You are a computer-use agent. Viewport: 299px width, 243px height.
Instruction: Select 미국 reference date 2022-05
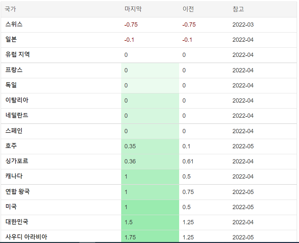click(x=243, y=207)
